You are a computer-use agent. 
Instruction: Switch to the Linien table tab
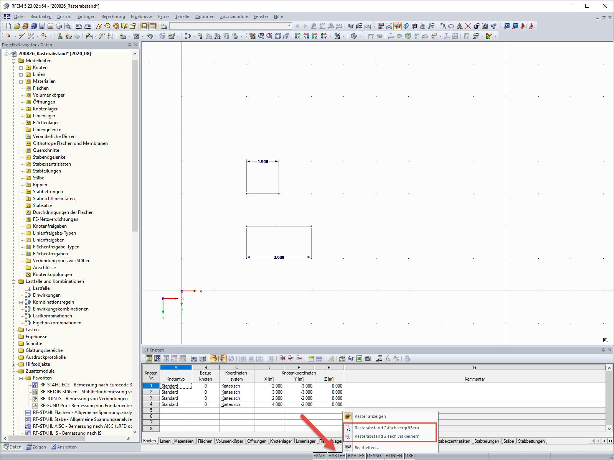[165, 441]
